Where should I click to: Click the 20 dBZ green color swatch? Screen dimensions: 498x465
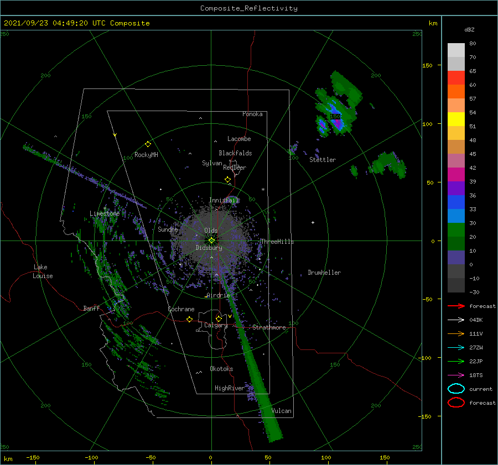[x=456, y=229]
